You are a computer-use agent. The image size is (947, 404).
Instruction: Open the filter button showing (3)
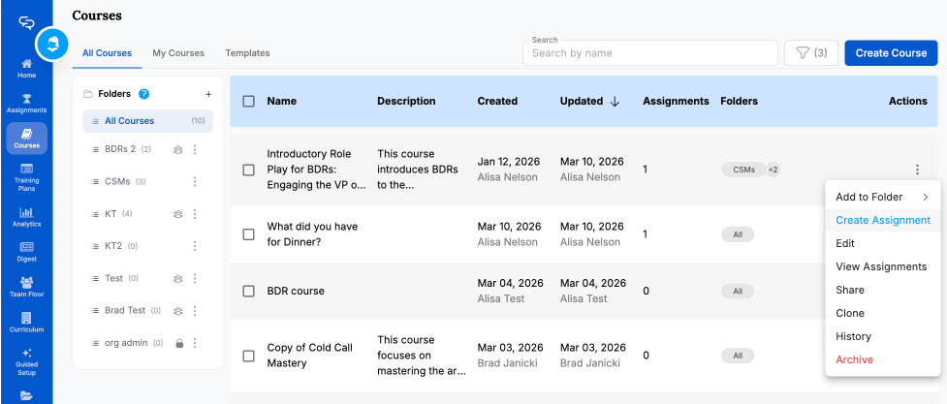810,53
